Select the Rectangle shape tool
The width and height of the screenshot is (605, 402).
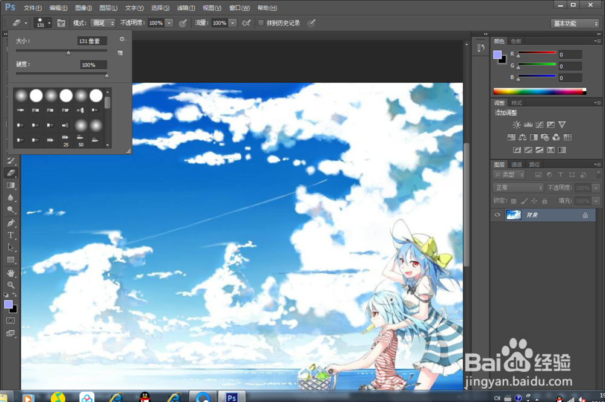11,260
